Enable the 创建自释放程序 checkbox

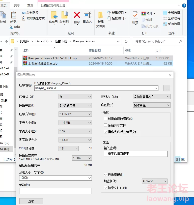tap(106, 119)
